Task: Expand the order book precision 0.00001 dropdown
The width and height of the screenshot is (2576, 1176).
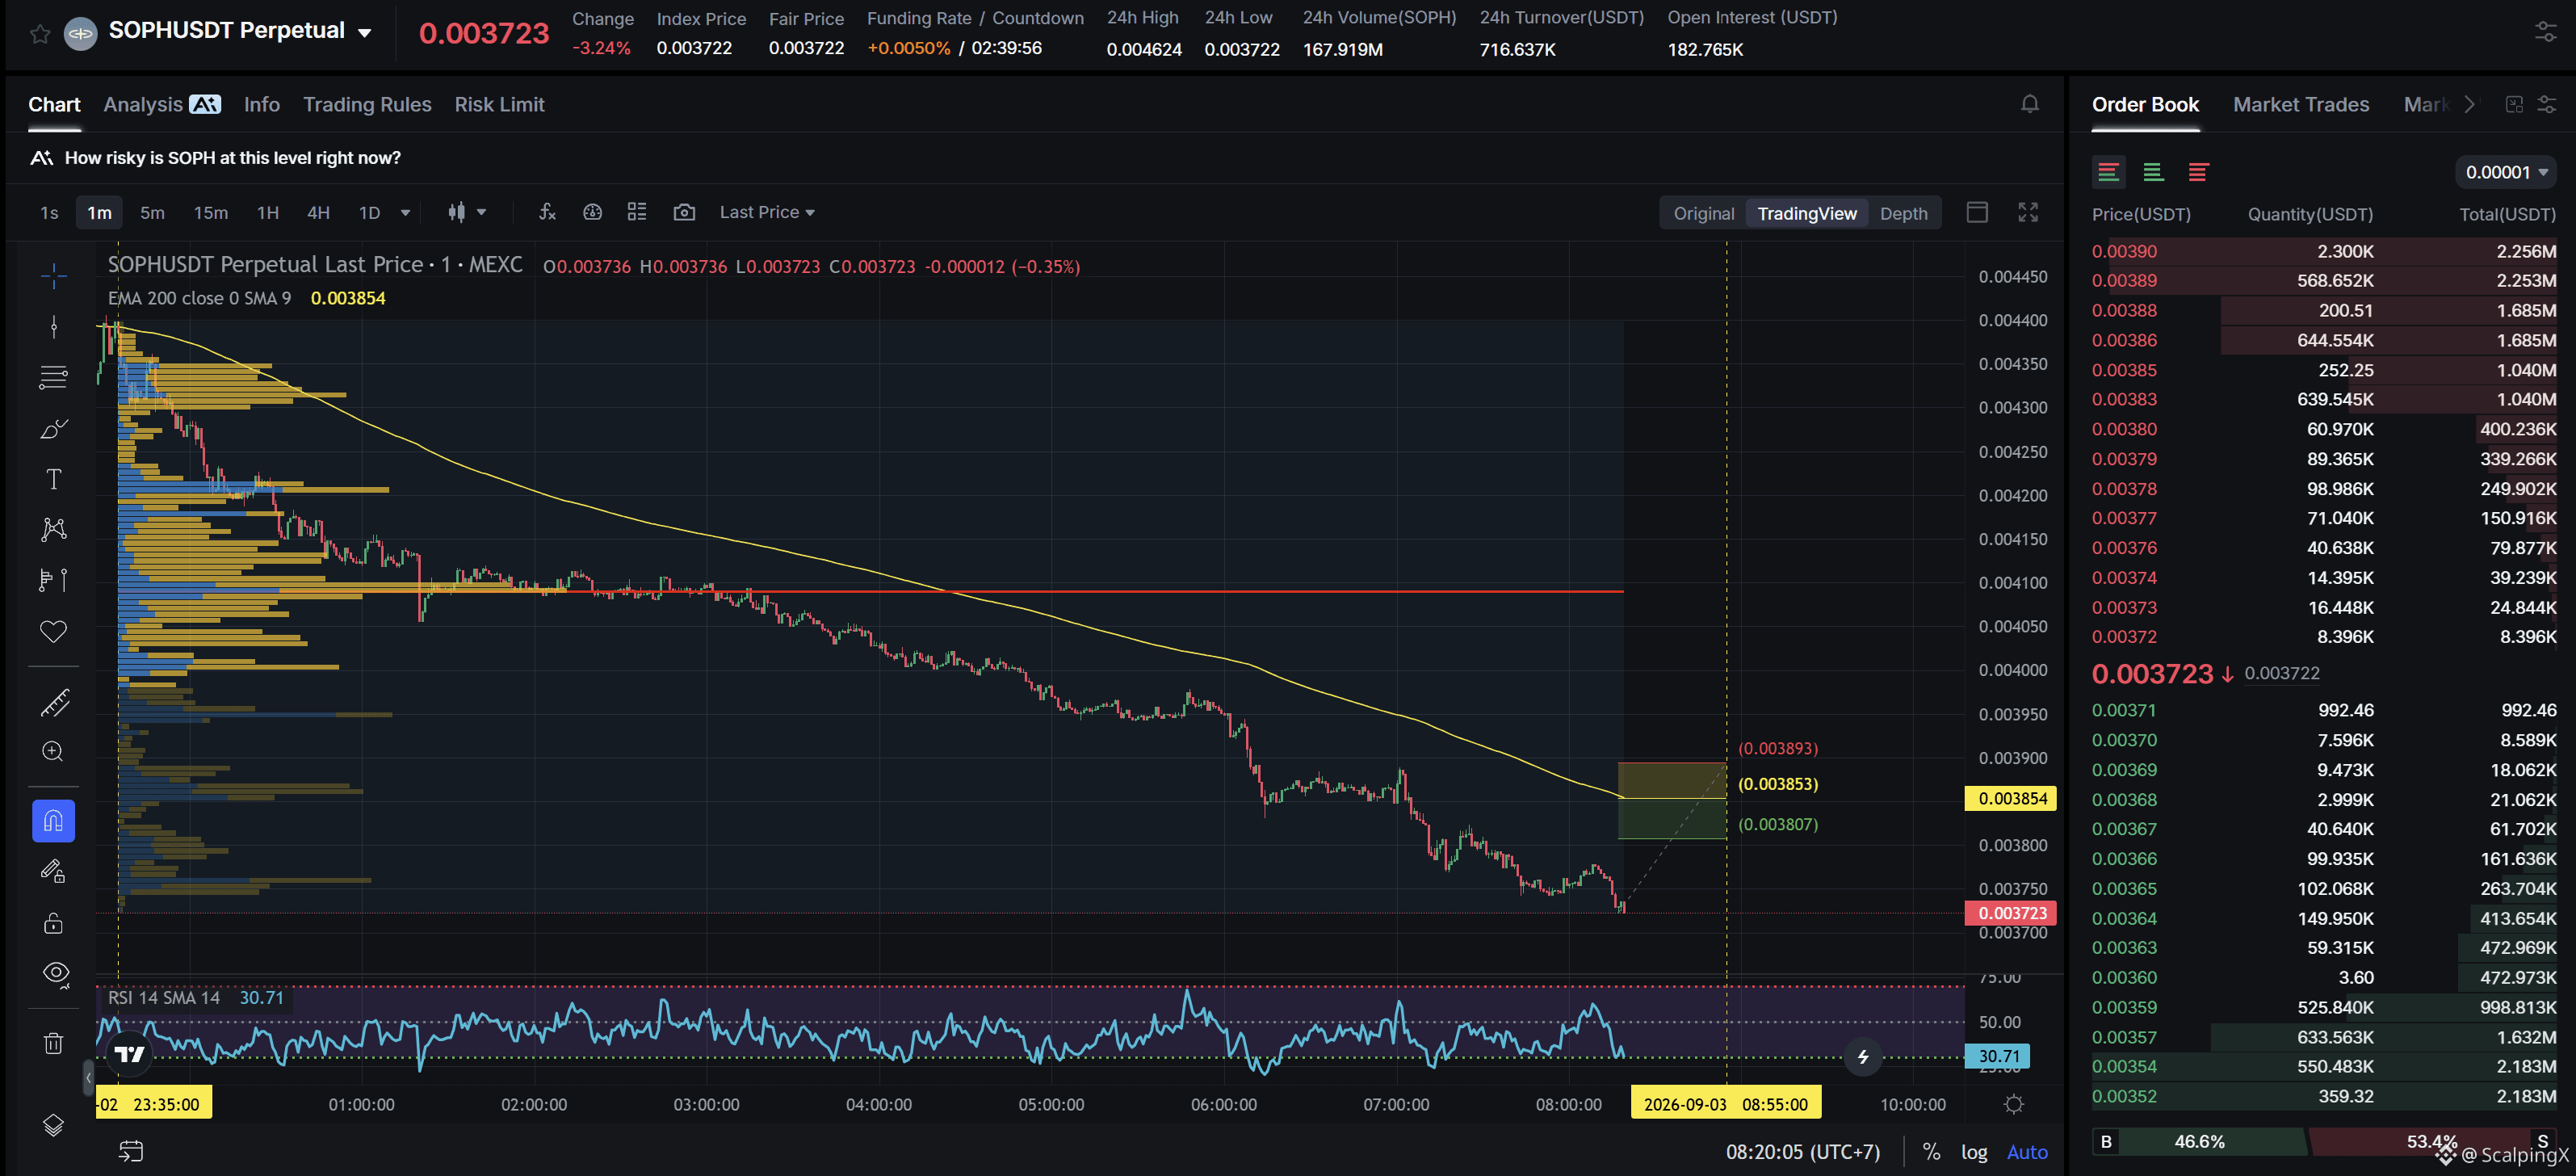Action: click(2506, 172)
